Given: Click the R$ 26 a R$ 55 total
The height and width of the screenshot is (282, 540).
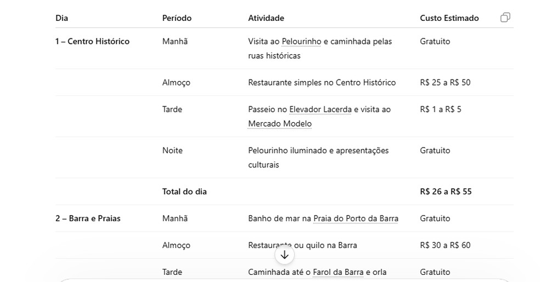Looking at the screenshot, I should (446, 192).
